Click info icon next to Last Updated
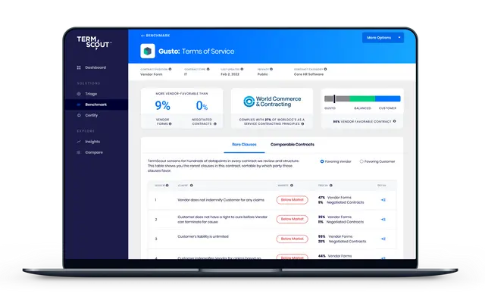 (x=242, y=69)
